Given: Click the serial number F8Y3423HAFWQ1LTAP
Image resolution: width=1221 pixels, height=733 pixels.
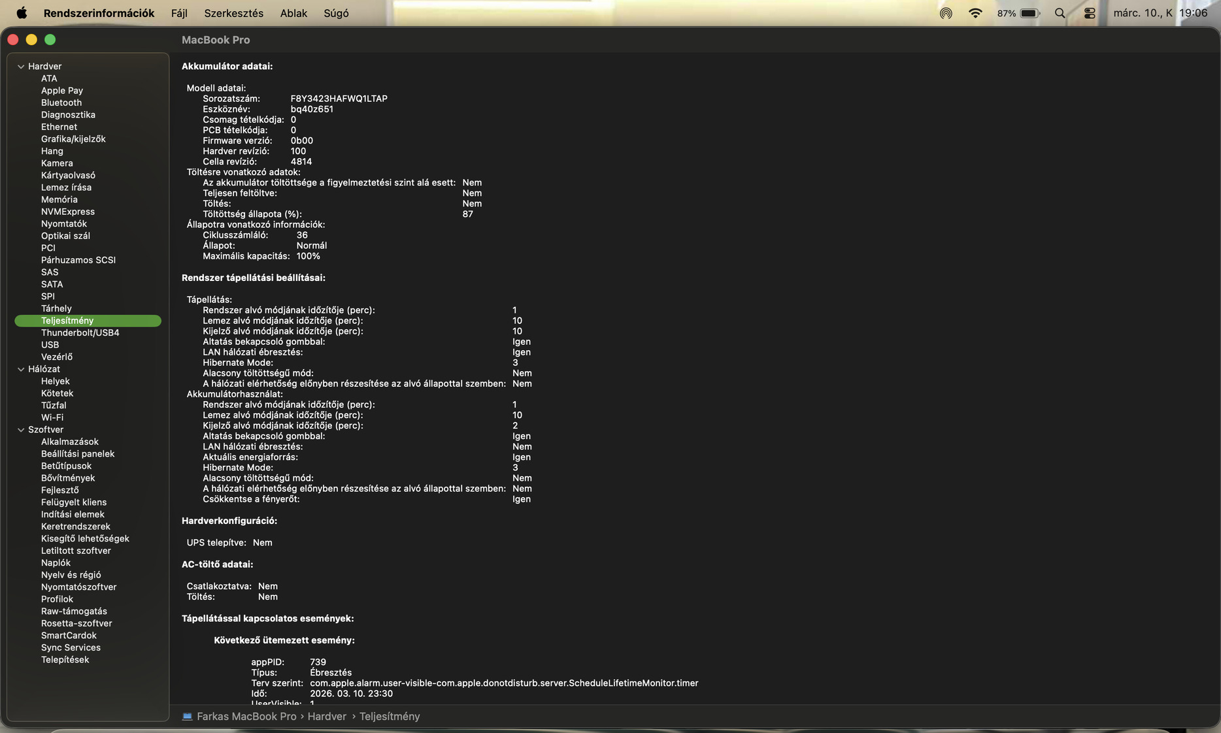Looking at the screenshot, I should (339, 99).
